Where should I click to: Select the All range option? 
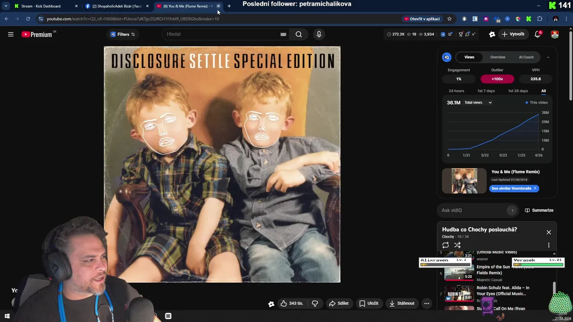pyautogui.click(x=543, y=91)
